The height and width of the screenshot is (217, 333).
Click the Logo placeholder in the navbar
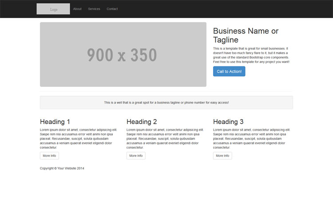pyautogui.click(x=53, y=9)
